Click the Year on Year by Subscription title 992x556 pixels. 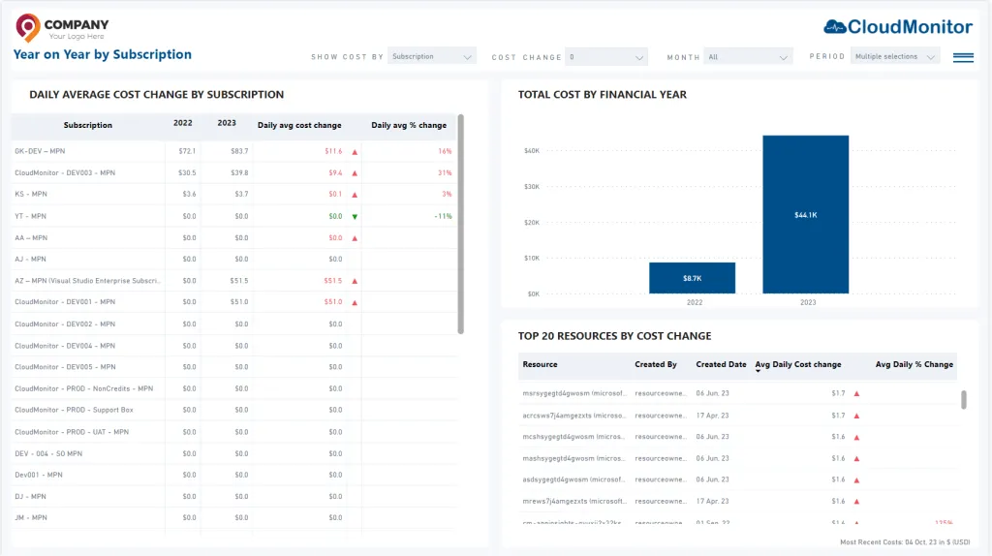point(103,54)
